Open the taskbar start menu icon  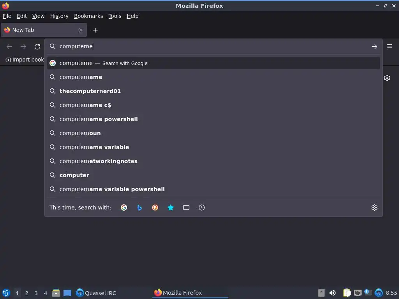[x=6, y=293]
